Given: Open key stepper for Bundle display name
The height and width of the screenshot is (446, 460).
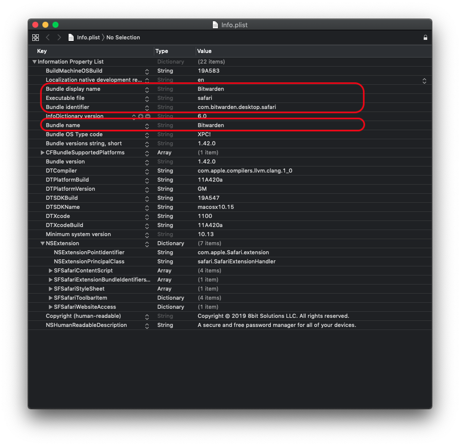Looking at the screenshot, I should (x=147, y=90).
